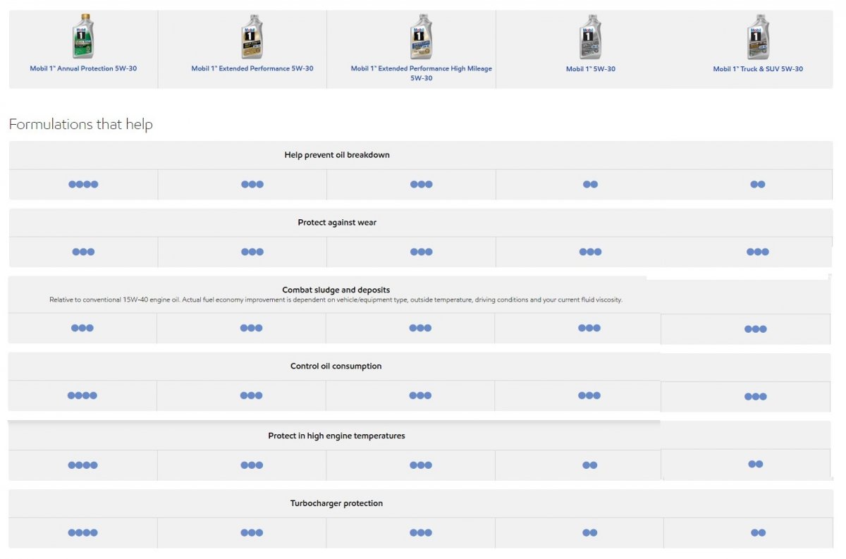Screen dimensions: 846x559
Task: Click the 'Protect against wear' row header
Action: click(337, 223)
